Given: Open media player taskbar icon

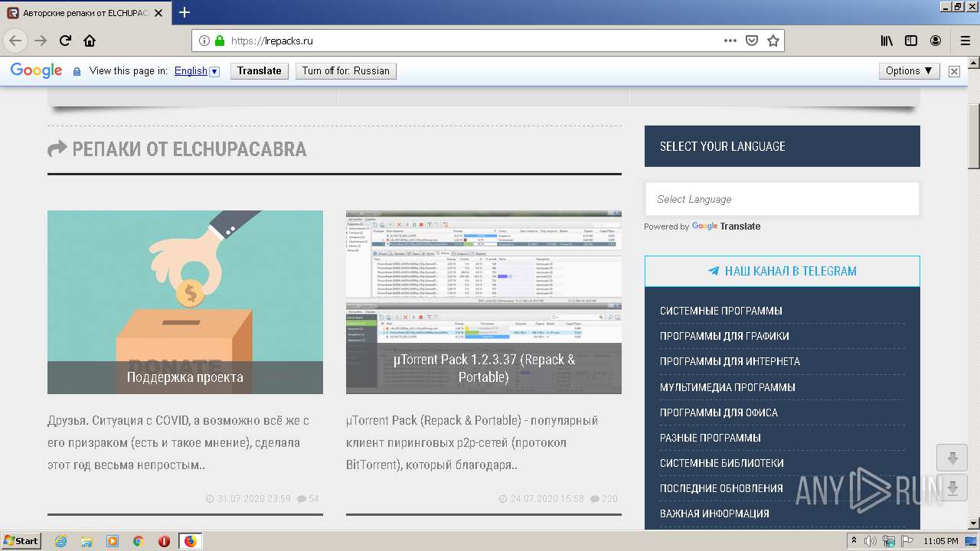Looking at the screenshot, I should (x=113, y=541).
